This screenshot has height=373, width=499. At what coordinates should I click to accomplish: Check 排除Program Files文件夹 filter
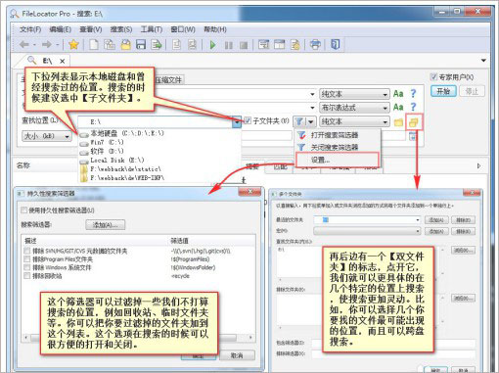(27, 259)
